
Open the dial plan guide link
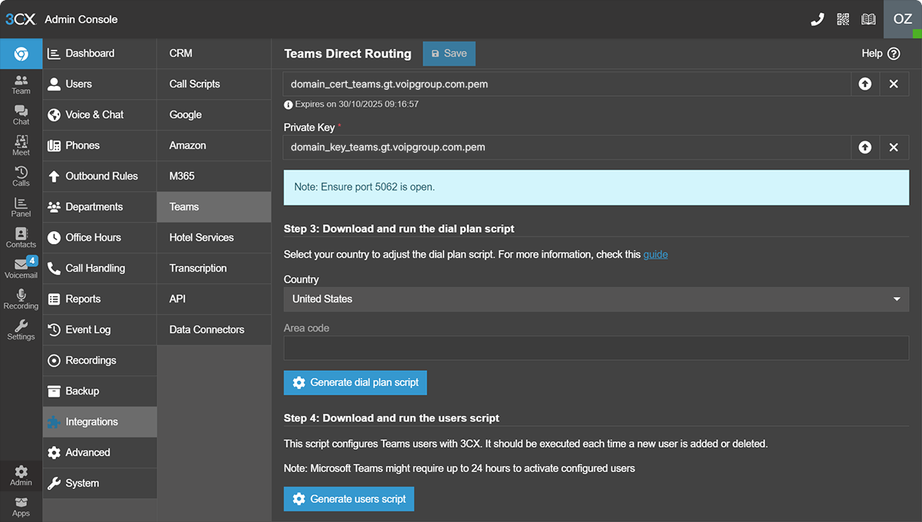click(x=655, y=254)
